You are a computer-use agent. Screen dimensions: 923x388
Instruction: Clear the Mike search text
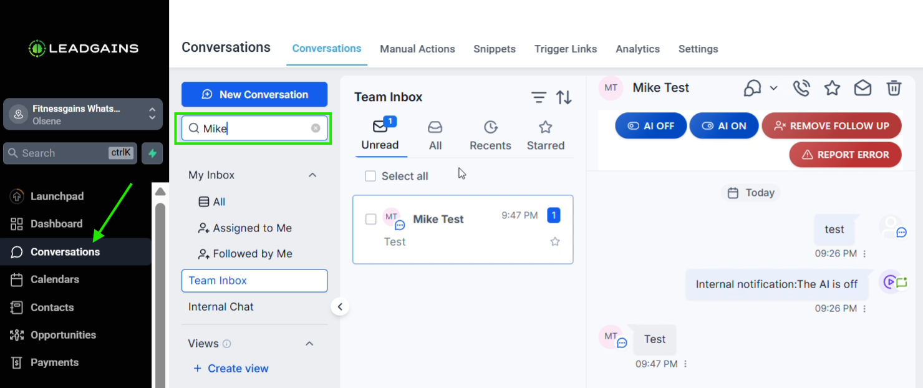tap(316, 128)
